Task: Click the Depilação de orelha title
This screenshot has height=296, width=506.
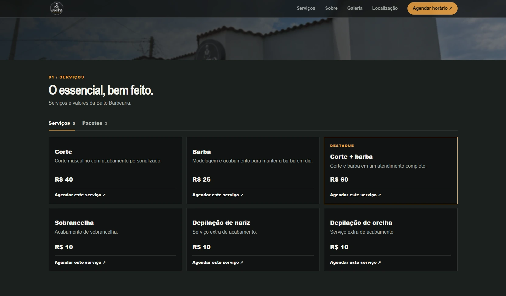Action: [361, 223]
